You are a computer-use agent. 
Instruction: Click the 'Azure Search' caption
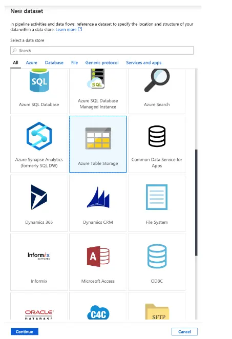pyautogui.click(x=157, y=104)
